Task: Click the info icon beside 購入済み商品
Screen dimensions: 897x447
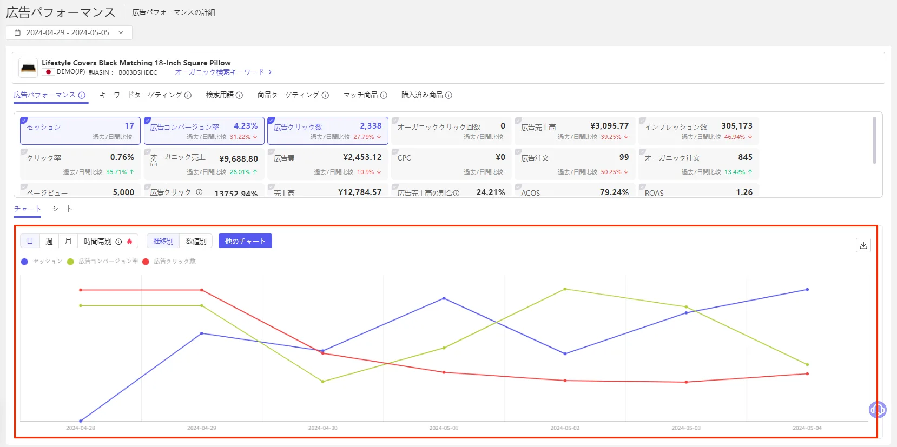Action: [x=448, y=95]
